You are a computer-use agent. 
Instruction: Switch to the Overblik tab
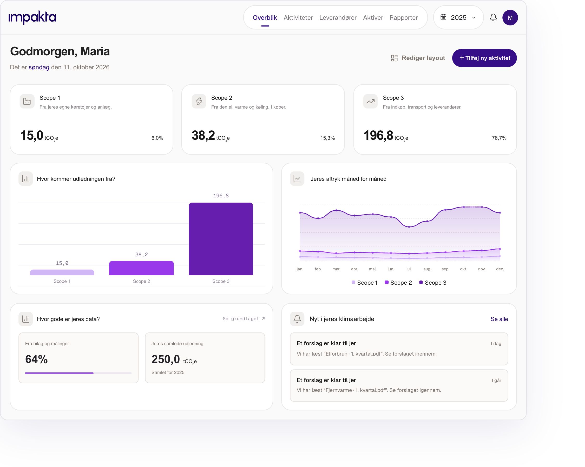click(265, 18)
